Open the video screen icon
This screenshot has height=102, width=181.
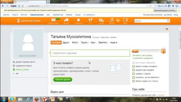point(125,20)
